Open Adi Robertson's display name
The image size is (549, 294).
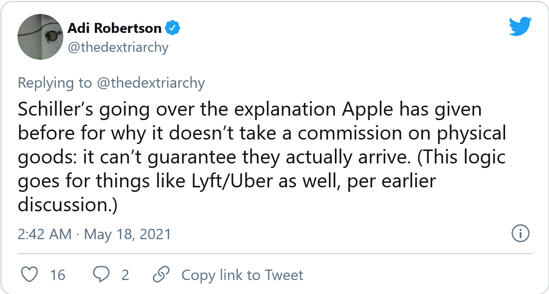pos(114,28)
